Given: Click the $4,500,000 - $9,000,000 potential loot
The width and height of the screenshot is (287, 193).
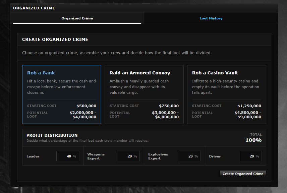Looking at the screenshot, I should [x=248, y=115].
